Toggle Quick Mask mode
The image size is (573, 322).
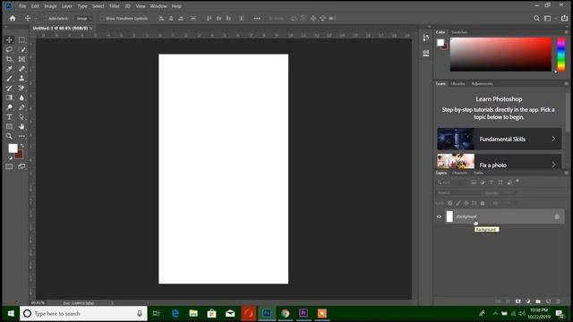[9, 166]
